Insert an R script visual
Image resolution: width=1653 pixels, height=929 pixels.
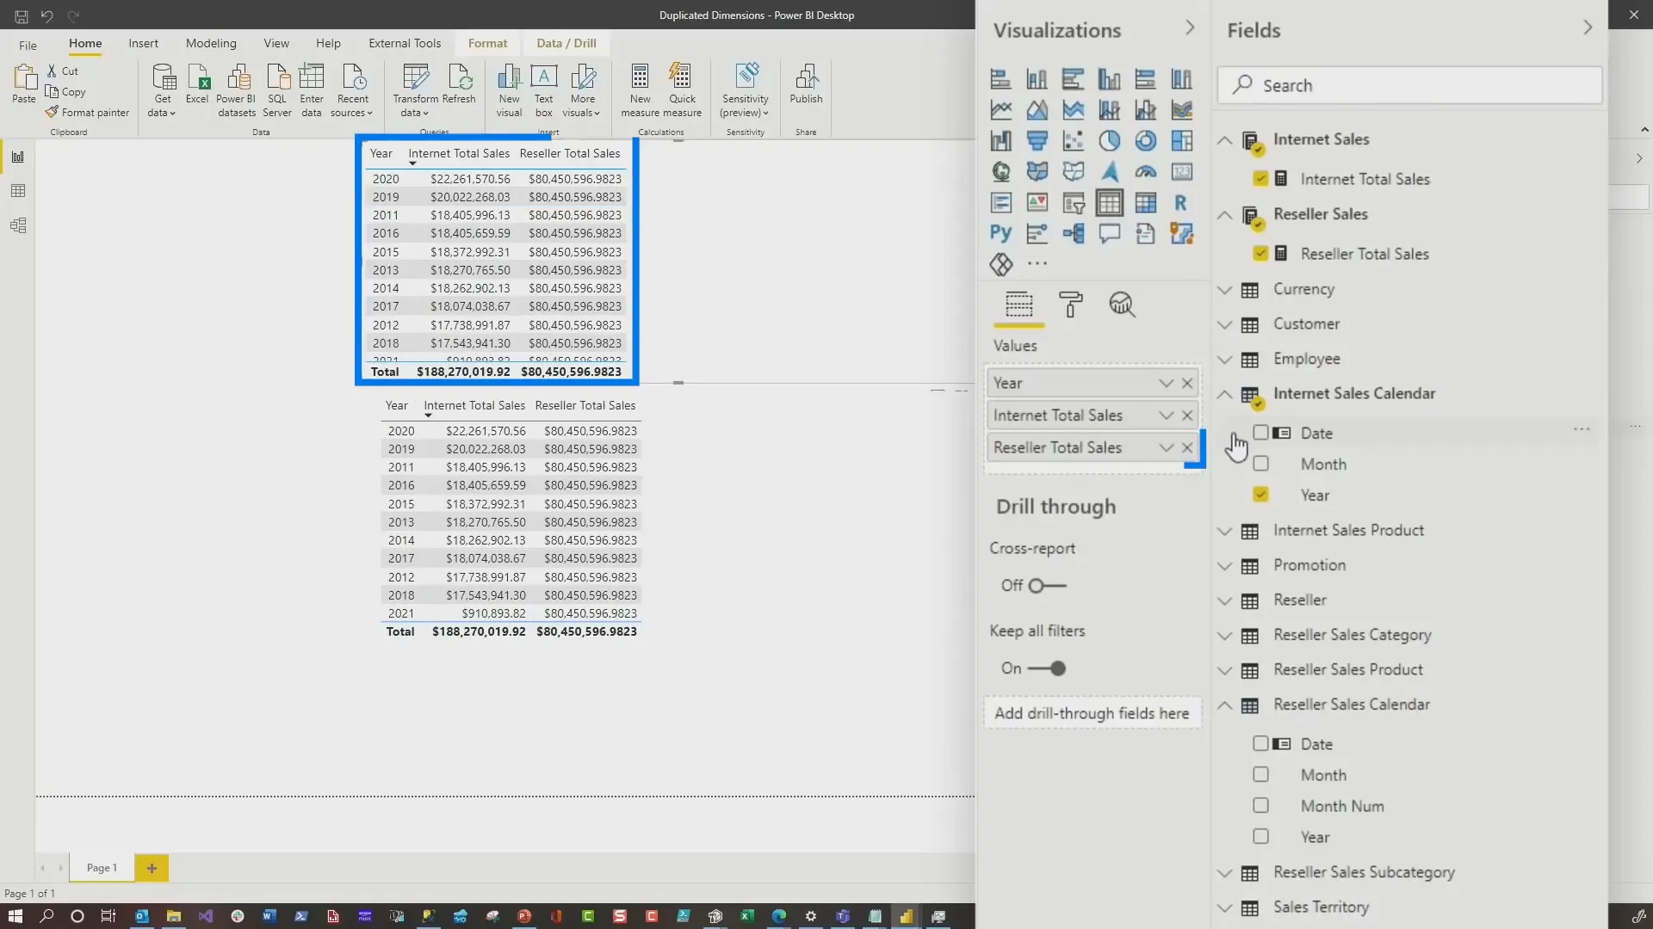[1182, 202]
